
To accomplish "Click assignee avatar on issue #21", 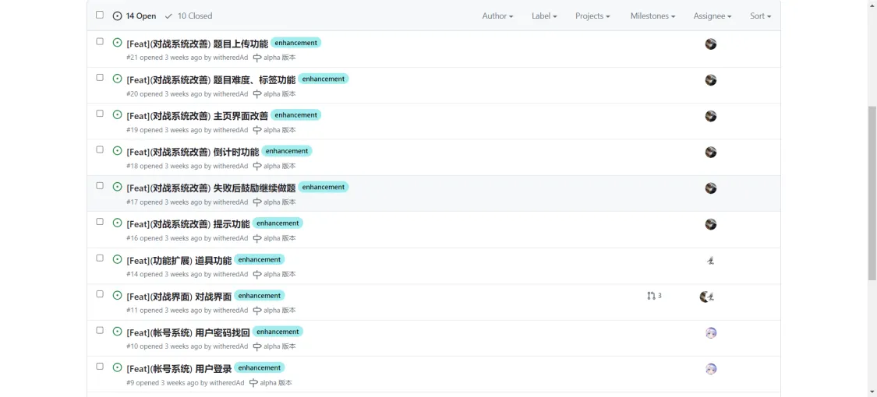I will pos(711,44).
